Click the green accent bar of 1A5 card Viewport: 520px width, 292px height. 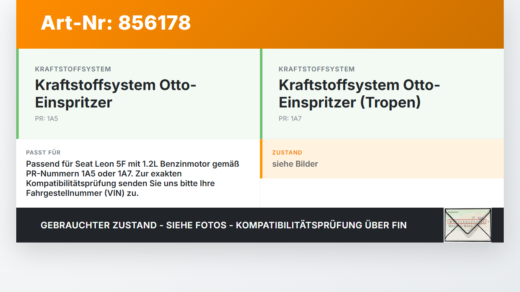pyautogui.click(x=17, y=94)
